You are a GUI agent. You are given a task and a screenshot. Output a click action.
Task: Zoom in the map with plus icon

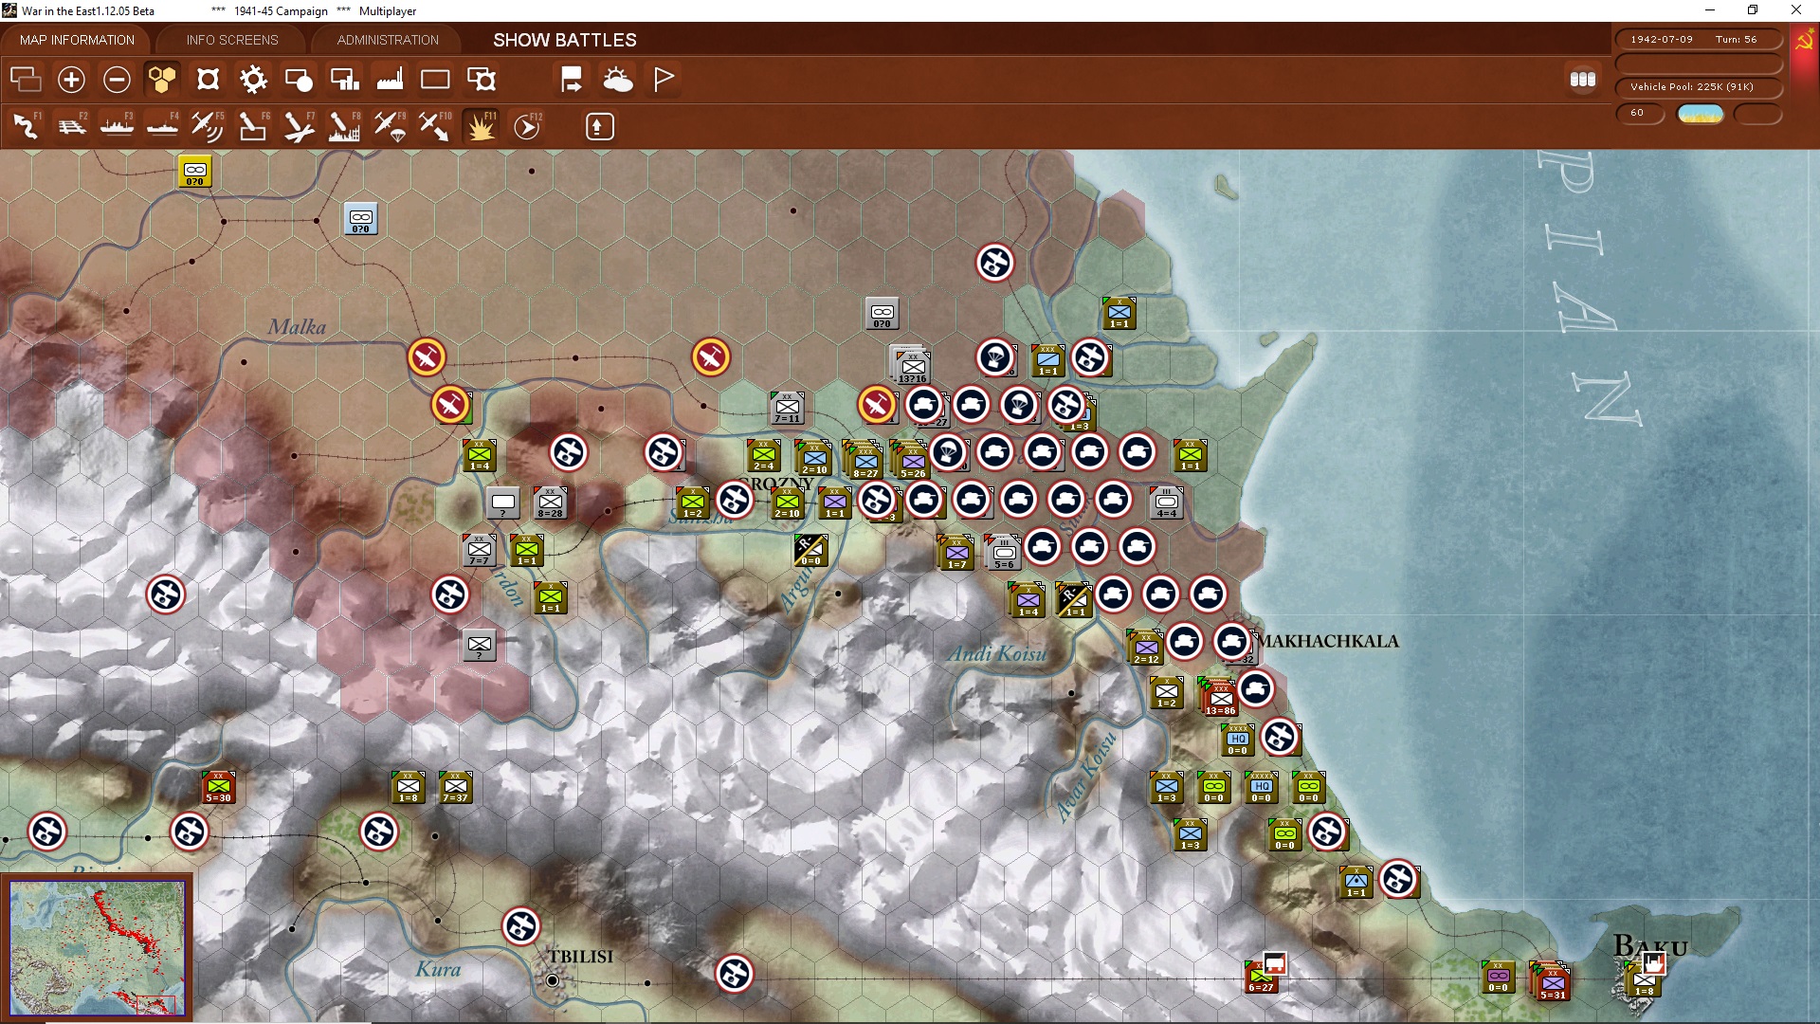(x=71, y=80)
